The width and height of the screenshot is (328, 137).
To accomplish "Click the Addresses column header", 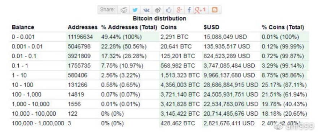I will pos(83,27).
